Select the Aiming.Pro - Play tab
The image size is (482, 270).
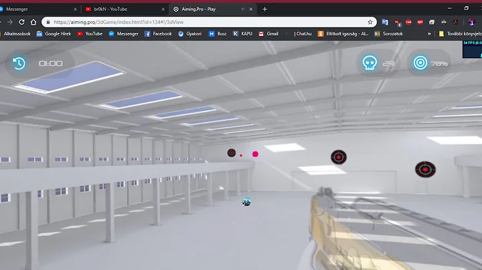click(212, 9)
